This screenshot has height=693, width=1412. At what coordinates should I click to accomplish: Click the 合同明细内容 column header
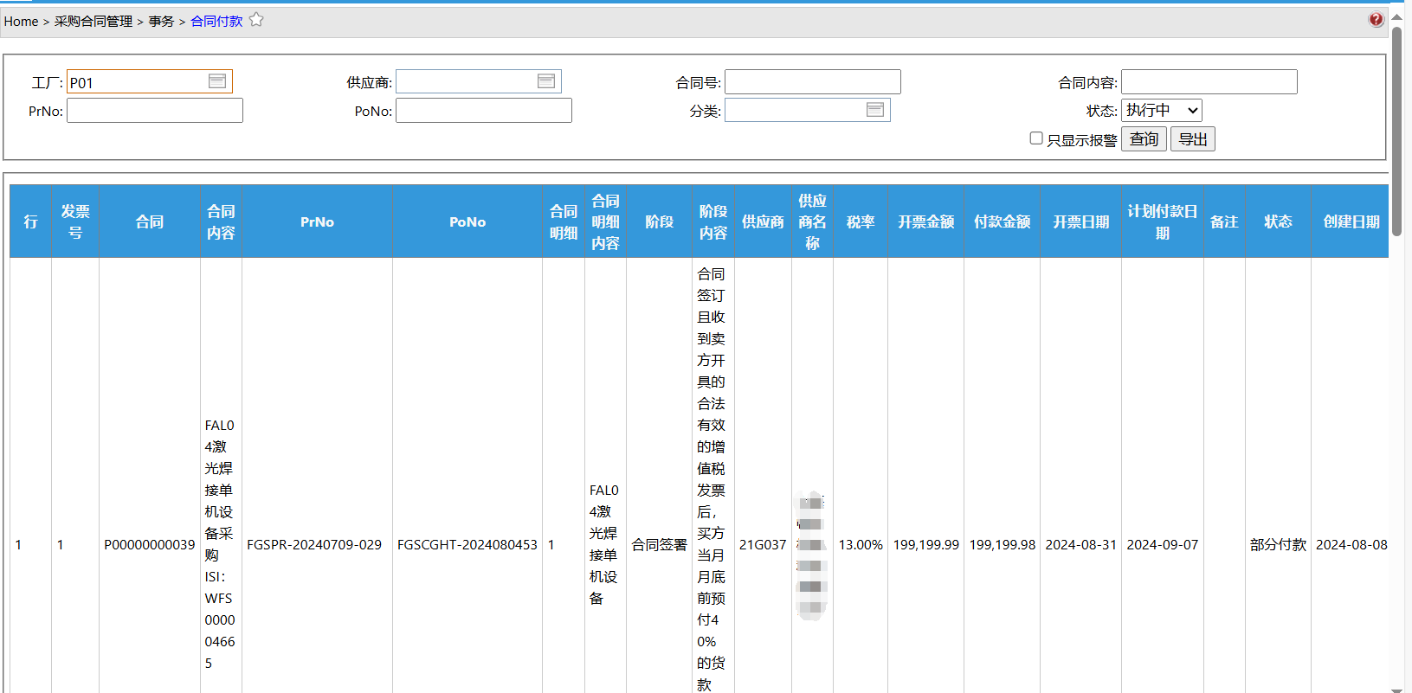605,221
